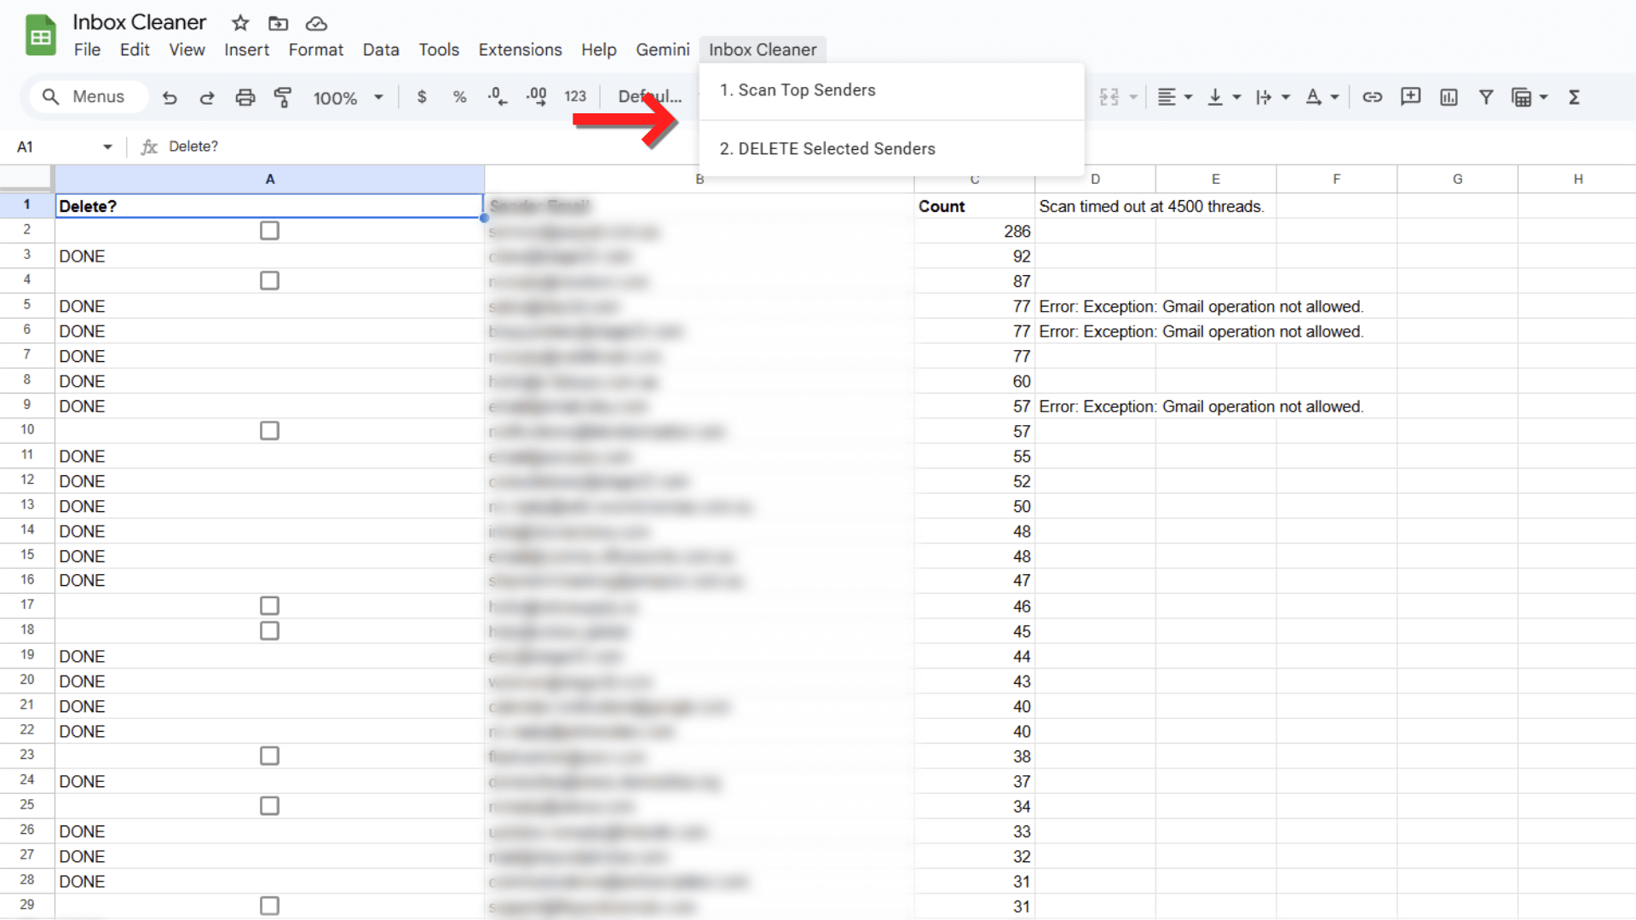The image size is (1636, 920).
Task: Check the Delete box in row 2
Action: point(269,231)
